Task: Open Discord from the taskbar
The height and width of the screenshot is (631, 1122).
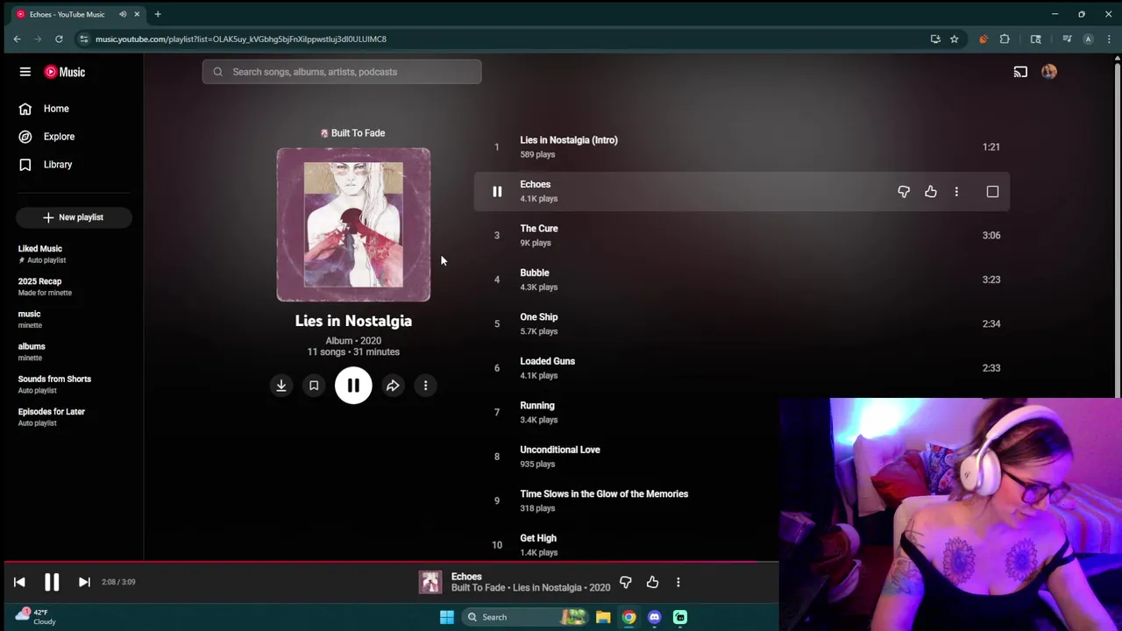Action: (654, 617)
